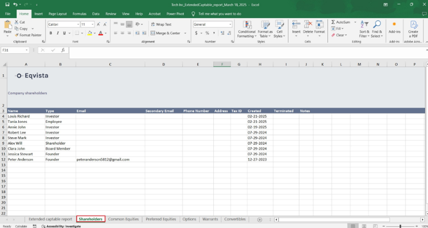Switch to the Formulas ribbon tab
Image resolution: width=428 pixels, height=228 pixels.
tap(80, 14)
